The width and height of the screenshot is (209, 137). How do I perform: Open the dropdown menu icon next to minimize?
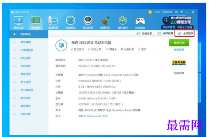(182, 12)
